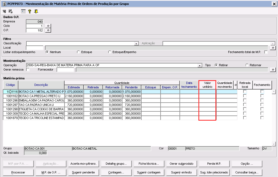Click the Descrição column header

[x=41, y=85]
